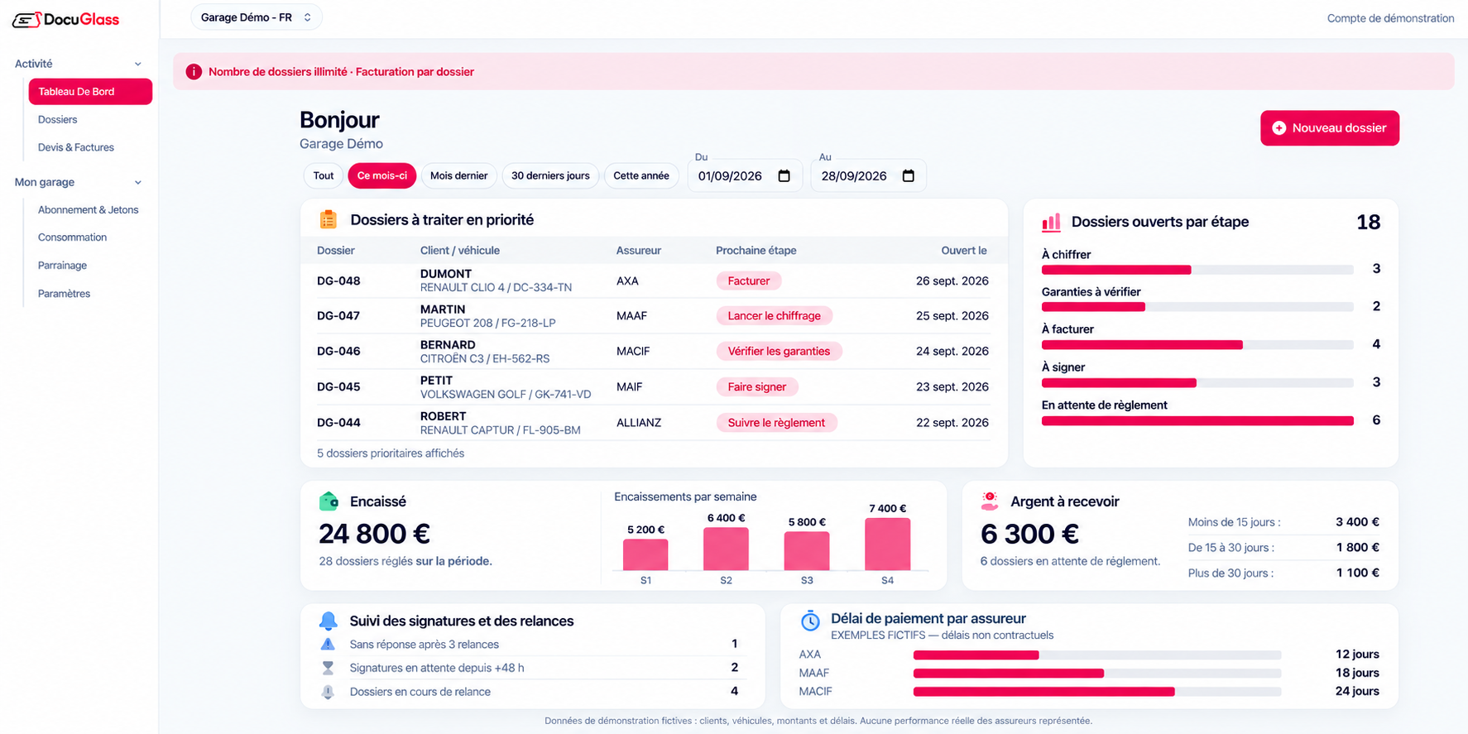This screenshot has width=1468, height=734.
Task: Click Lancer le chiffrage for DG-047
Action: [775, 316]
